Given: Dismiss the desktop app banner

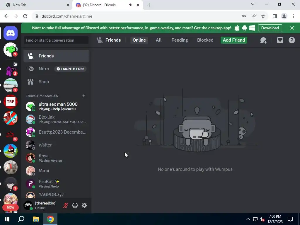Looking at the screenshot, I should point(292,28).
